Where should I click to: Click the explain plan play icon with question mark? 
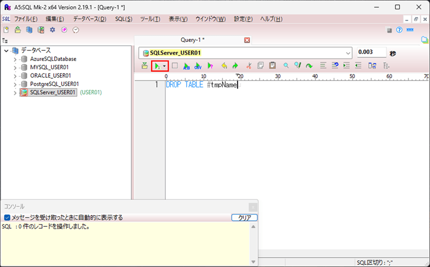pos(210,66)
